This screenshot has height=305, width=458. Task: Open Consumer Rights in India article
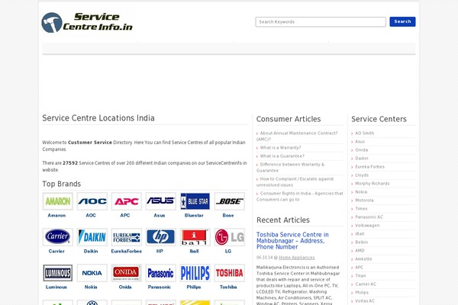[300, 197]
